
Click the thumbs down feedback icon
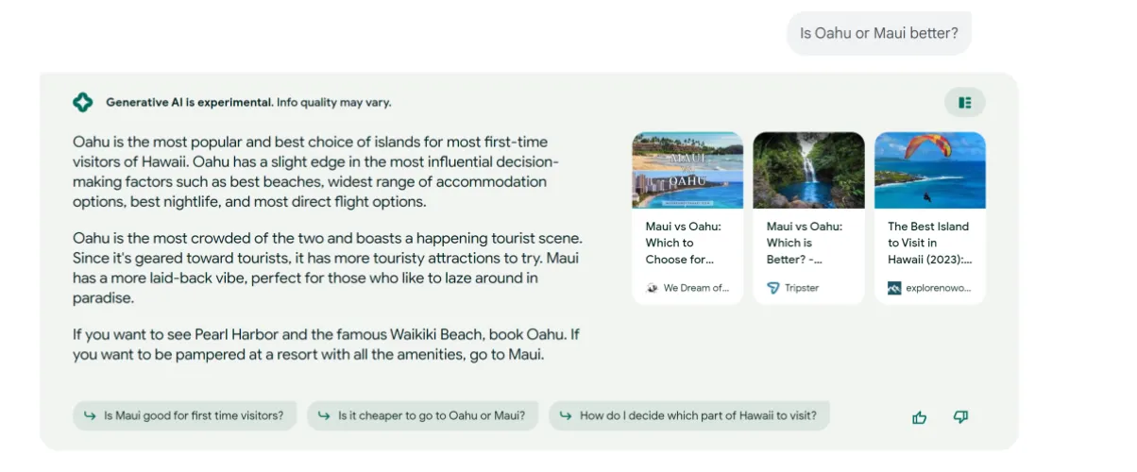(961, 417)
